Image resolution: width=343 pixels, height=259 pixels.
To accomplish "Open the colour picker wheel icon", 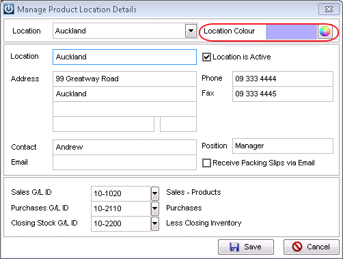I will pos(325,31).
